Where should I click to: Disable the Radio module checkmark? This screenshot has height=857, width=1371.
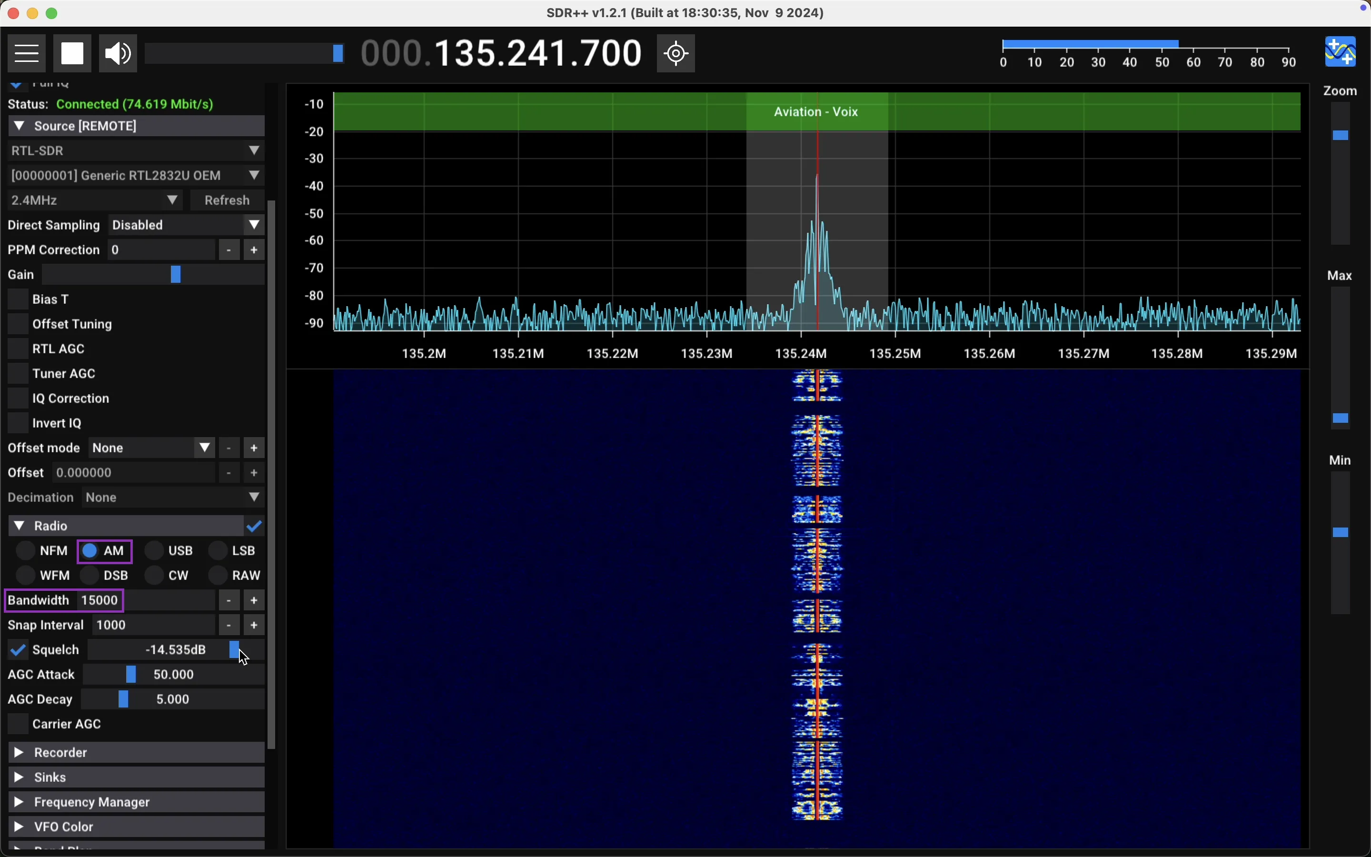[x=254, y=526]
